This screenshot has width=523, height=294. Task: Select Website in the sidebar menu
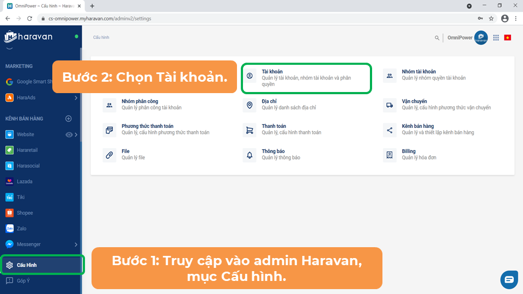[26, 134]
